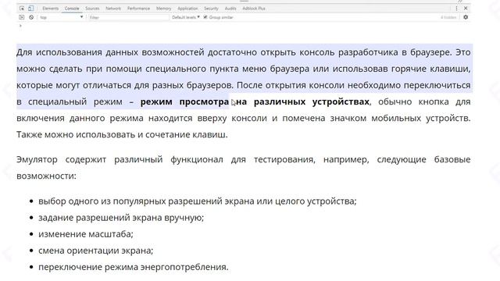Open console settings gear icon
This screenshot has height=281, width=500.
(x=466, y=17)
